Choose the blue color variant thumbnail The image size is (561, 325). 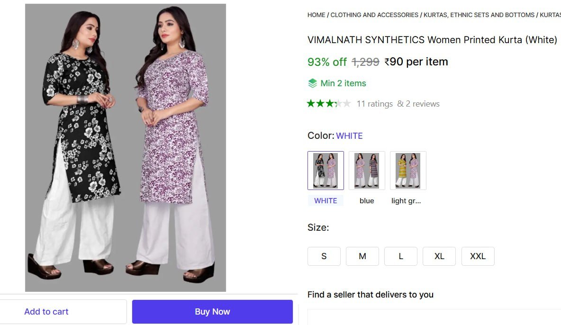(367, 171)
